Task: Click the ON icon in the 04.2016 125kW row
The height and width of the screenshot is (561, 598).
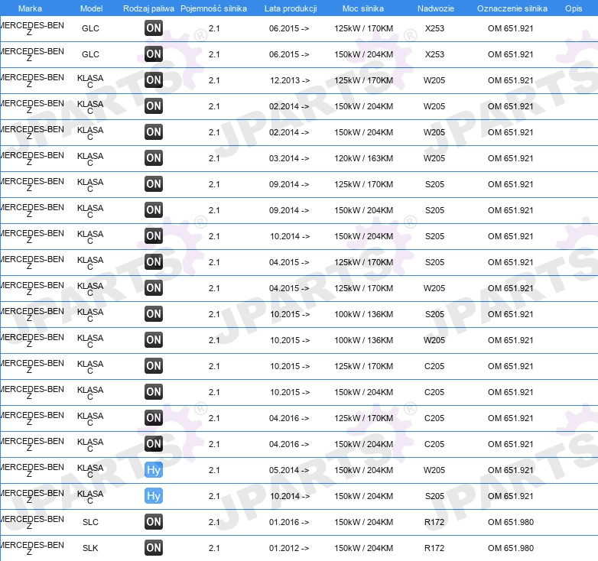Action: tap(154, 418)
